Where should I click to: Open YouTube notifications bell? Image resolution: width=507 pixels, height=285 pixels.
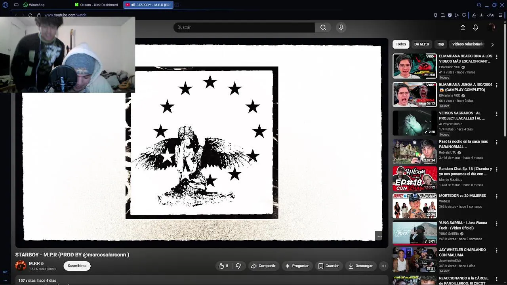click(475, 27)
